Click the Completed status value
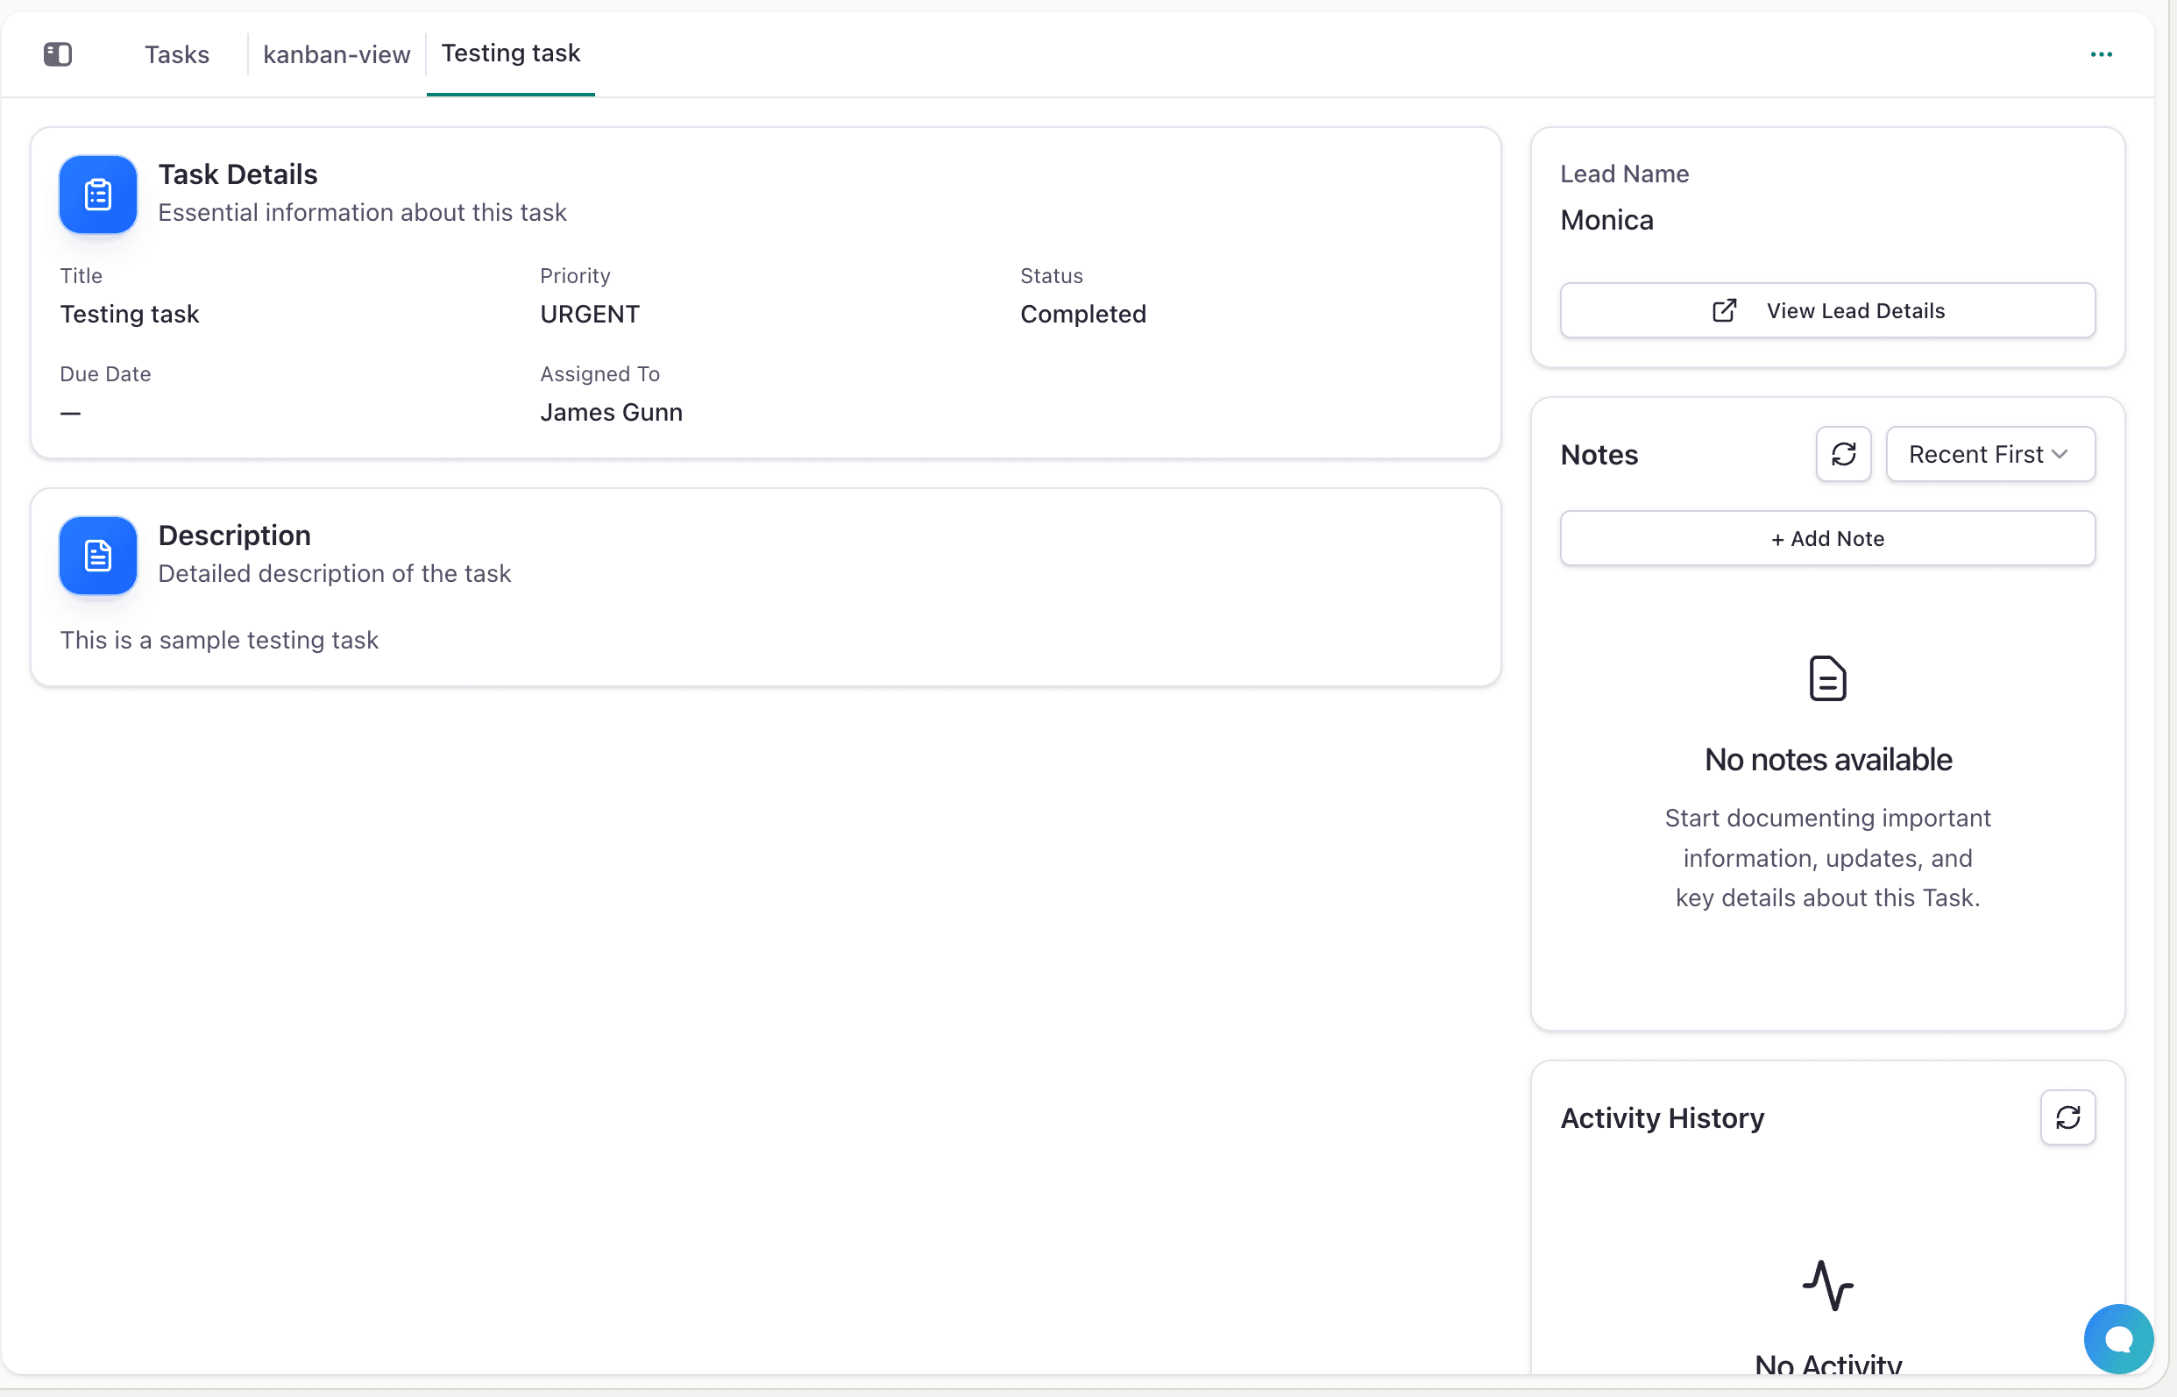 (1083, 314)
